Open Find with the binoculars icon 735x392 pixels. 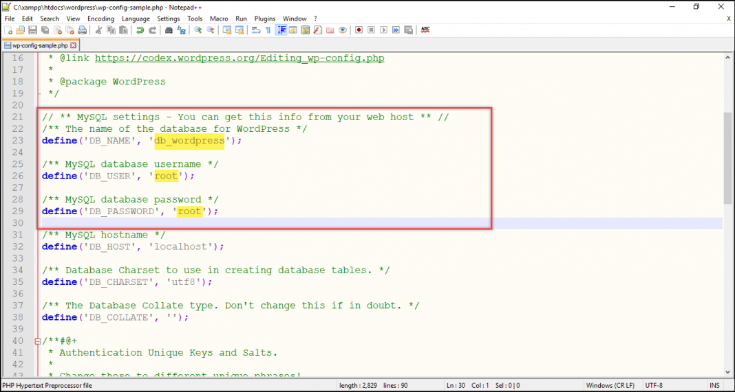pyautogui.click(x=169, y=30)
